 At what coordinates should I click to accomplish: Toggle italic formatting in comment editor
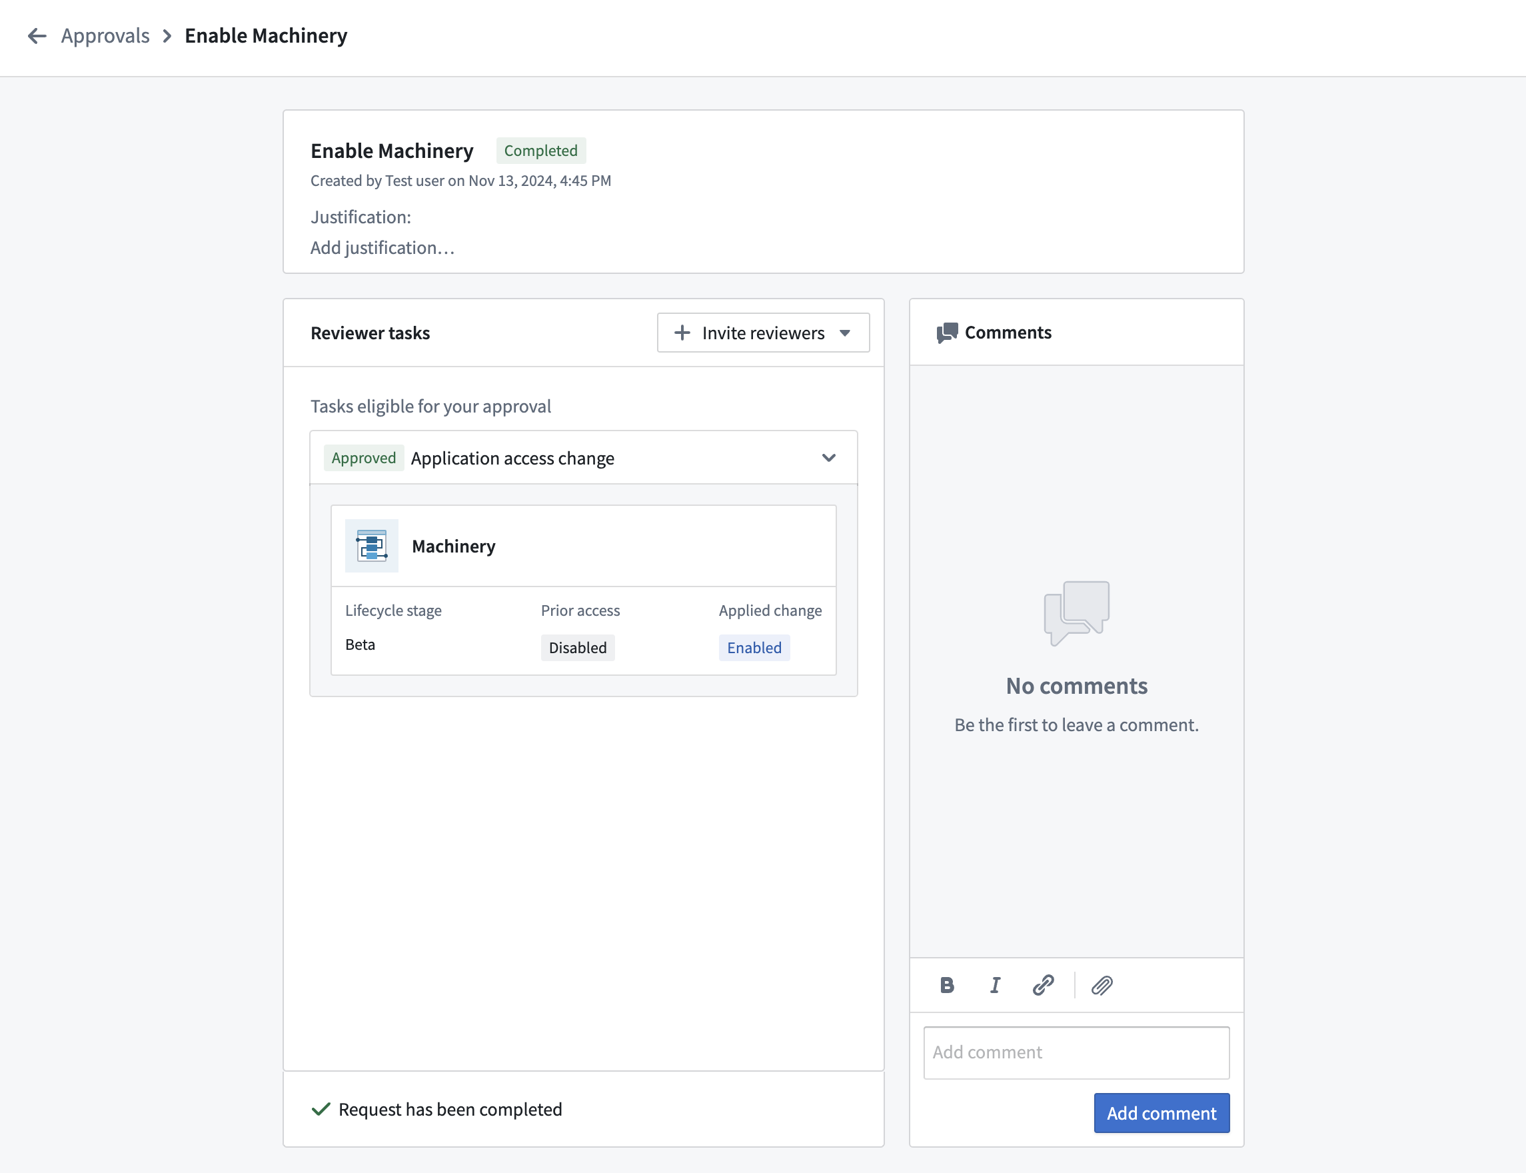(995, 985)
